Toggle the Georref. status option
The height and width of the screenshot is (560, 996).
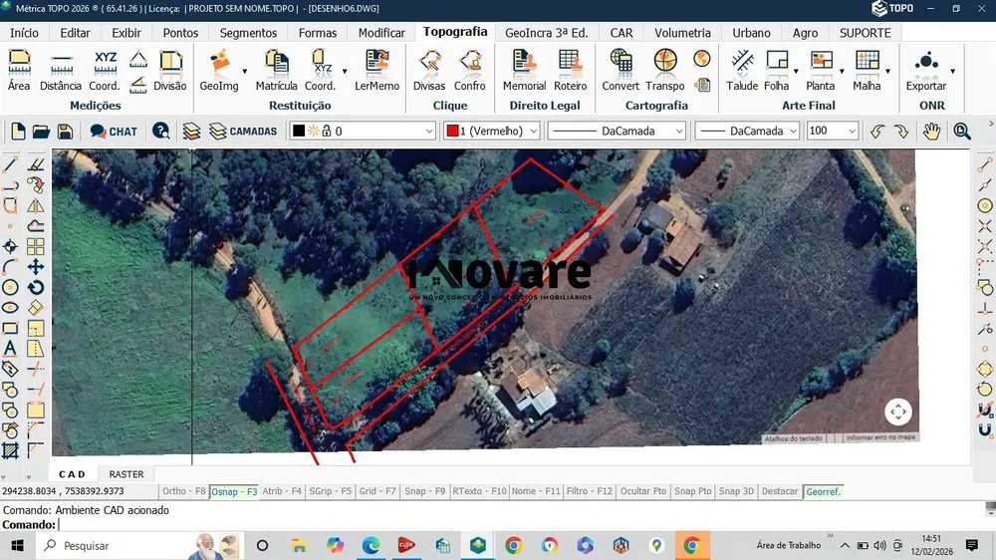824,491
